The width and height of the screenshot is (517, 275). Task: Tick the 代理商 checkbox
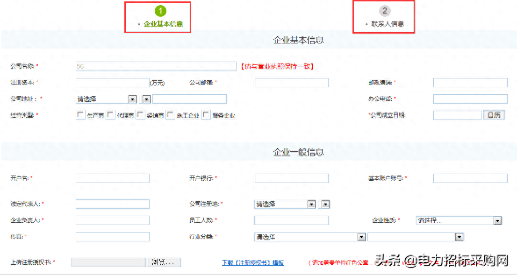pos(111,115)
